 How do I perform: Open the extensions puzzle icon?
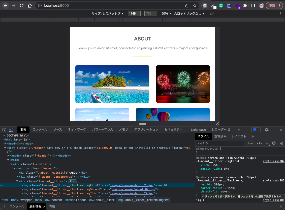tap(245, 6)
